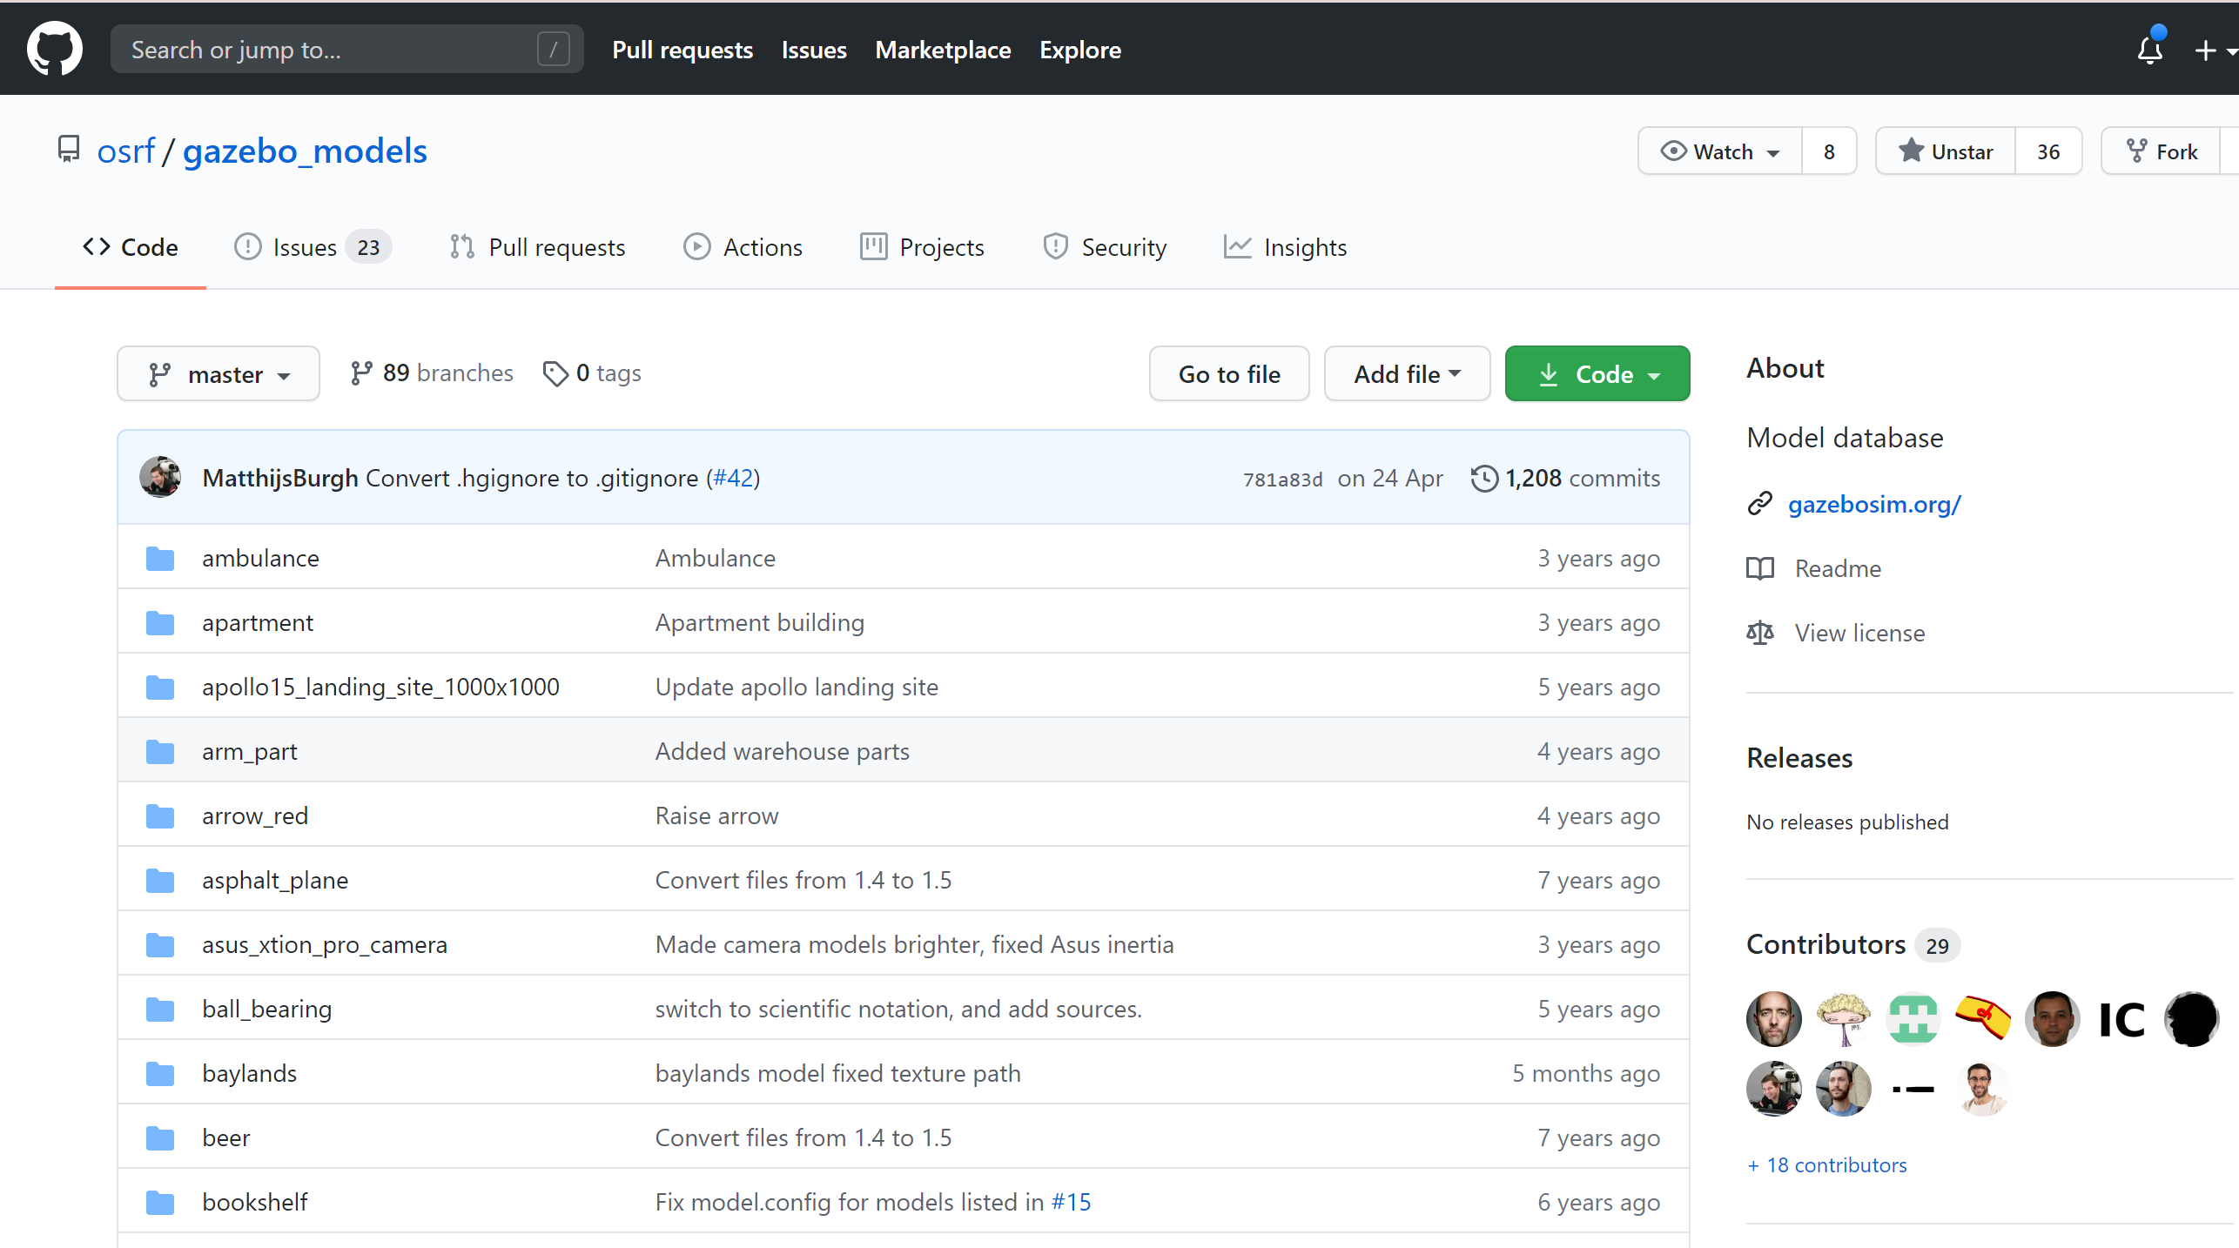Expand the green Code download menu
The height and width of the screenshot is (1248, 2239).
pyautogui.click(x=1597, y=374)
